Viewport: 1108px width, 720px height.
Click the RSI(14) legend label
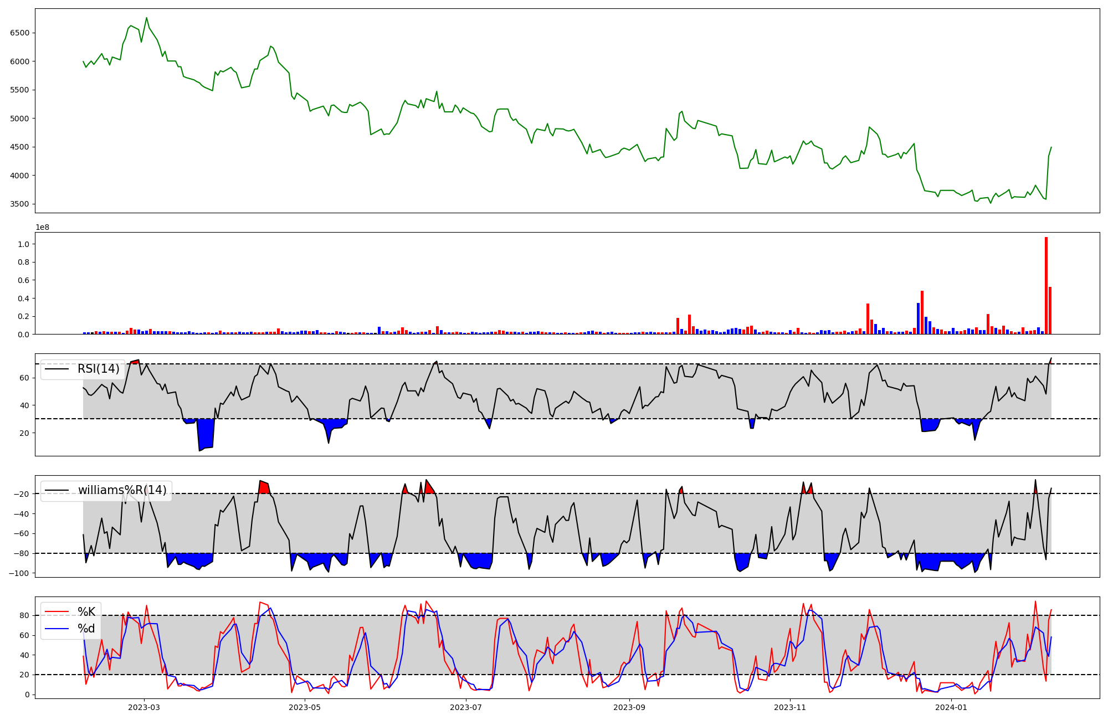click(x=98, y=369)
